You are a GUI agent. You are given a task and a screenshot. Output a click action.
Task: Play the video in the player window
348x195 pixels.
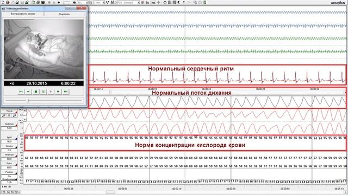(x=51, y=92)
